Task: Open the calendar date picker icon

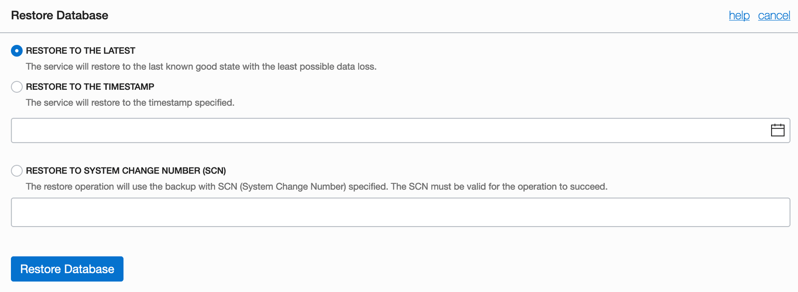Action: tap(778, 130)
